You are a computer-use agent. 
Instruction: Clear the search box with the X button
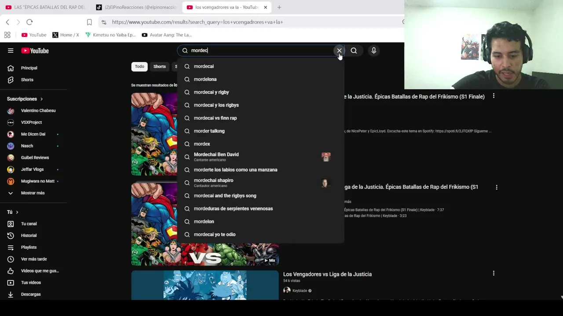point(339,50)
